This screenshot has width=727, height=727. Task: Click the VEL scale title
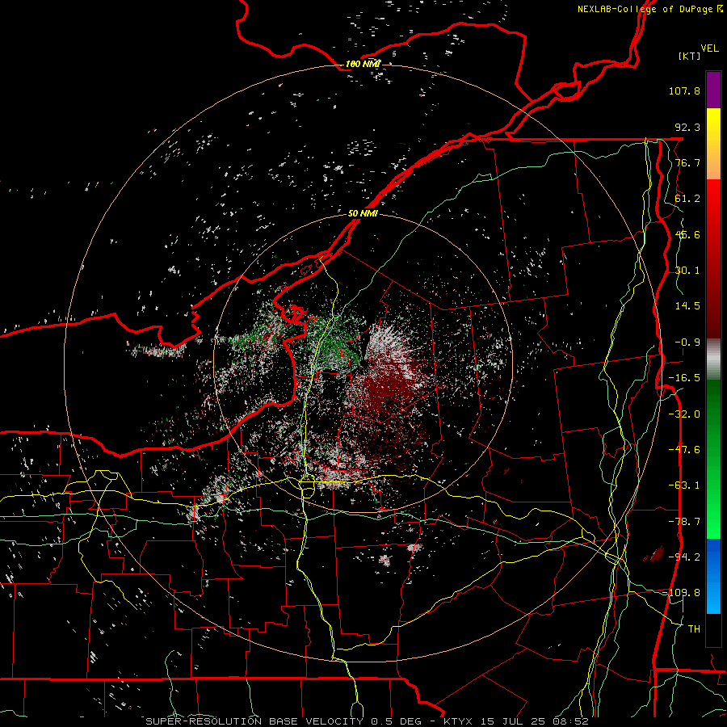(709, 48)
